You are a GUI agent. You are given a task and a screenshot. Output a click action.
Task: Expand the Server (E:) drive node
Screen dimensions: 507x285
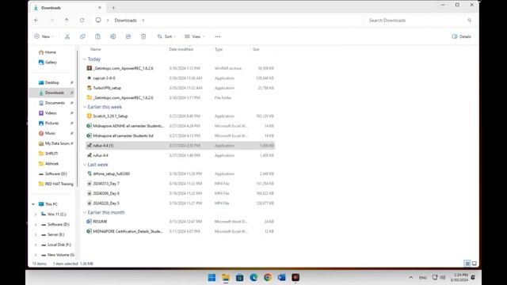tap(36, 234)
